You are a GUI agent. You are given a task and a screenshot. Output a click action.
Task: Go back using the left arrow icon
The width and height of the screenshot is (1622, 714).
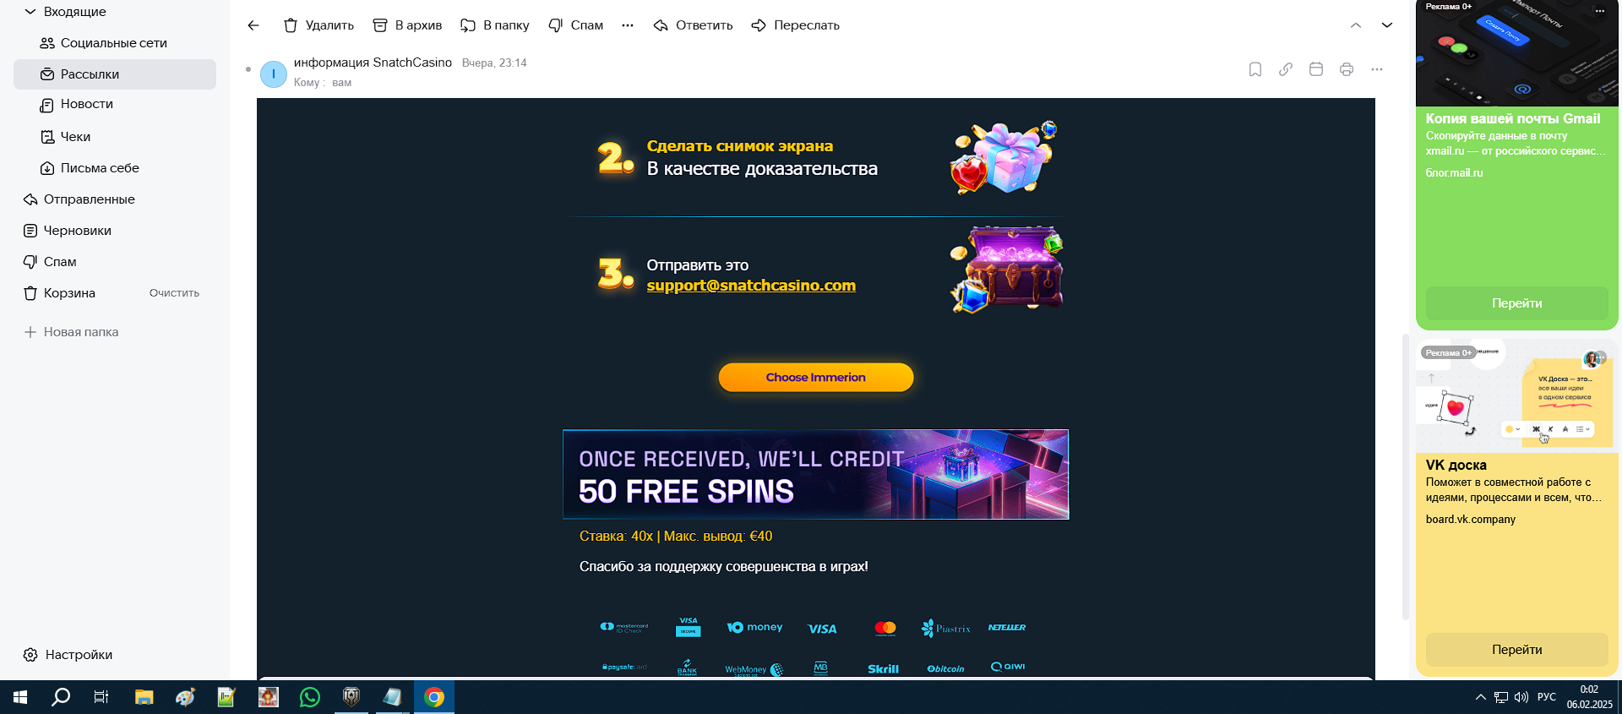click(253, 25)
